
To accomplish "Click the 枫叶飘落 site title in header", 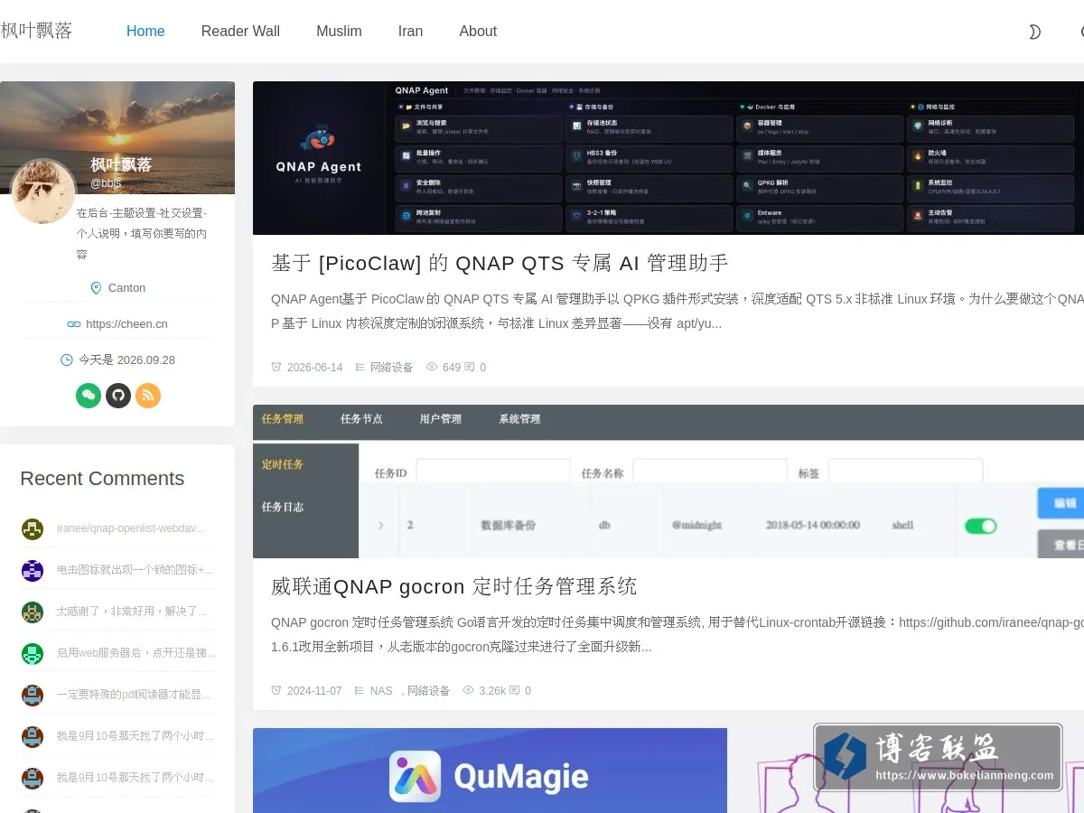I will [36, 31].
